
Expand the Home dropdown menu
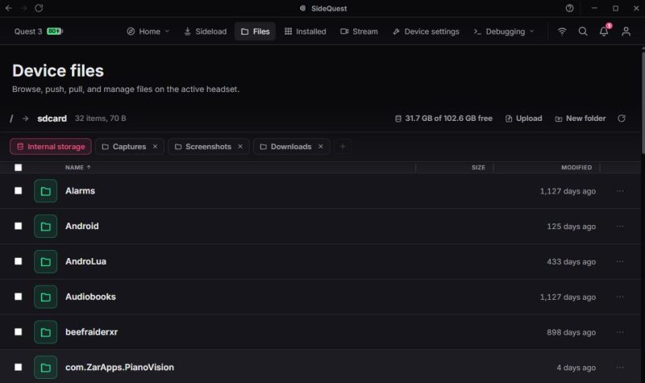point(148,31)
